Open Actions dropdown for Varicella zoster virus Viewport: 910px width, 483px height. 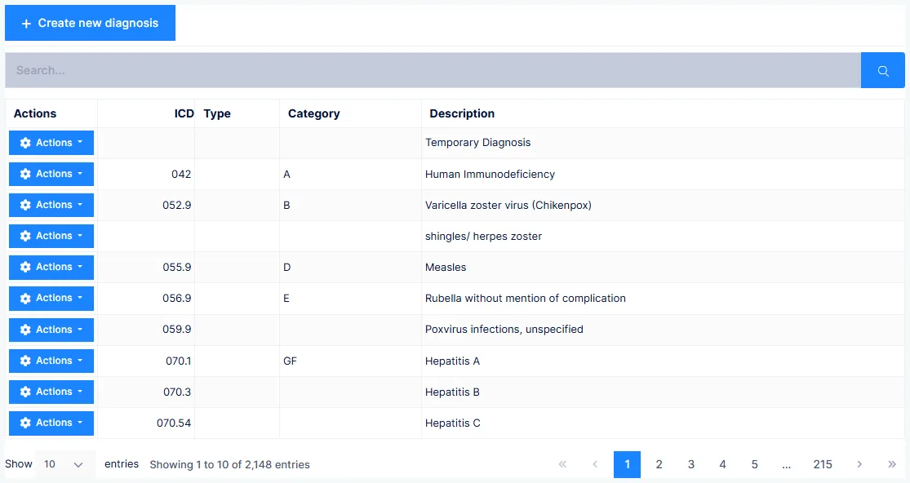[51, 205]
